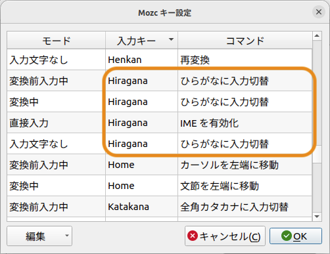This screenshot has width=330, height=254.
Task: Close the Mozc キー設定 dialog
Action: coord(319,12)
